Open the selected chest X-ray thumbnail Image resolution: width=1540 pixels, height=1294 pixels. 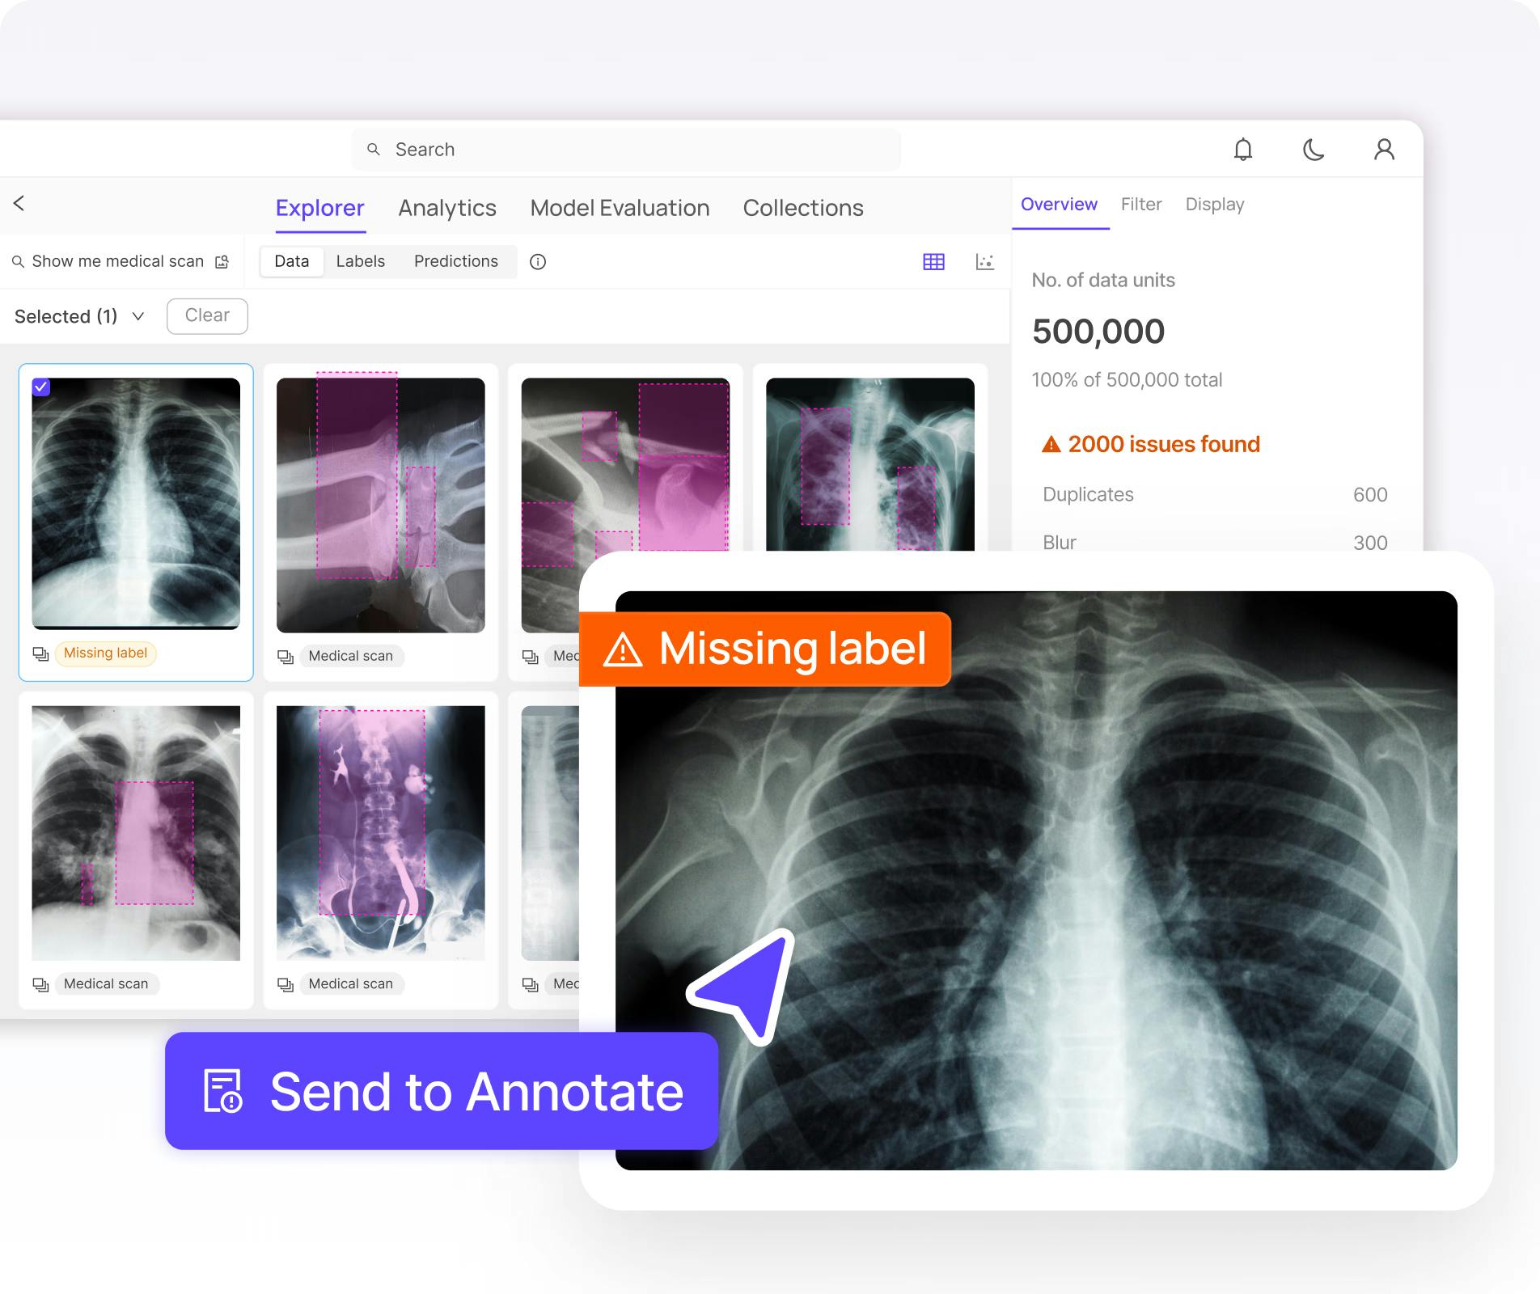[136, 503]
